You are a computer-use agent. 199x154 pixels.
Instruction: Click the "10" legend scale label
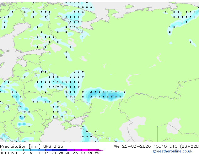[x=39, y=153]
